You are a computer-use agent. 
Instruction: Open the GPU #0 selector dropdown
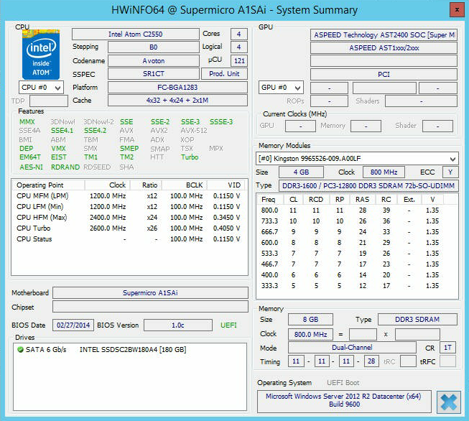pyautogui.click(x=281, y=88)
